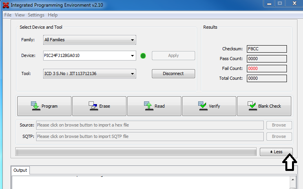Click the Disconnect button

(173, 73)
